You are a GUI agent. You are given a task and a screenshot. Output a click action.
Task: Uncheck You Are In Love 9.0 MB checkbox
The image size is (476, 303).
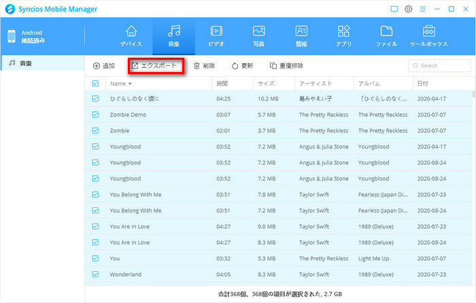[x=95, y=226]
